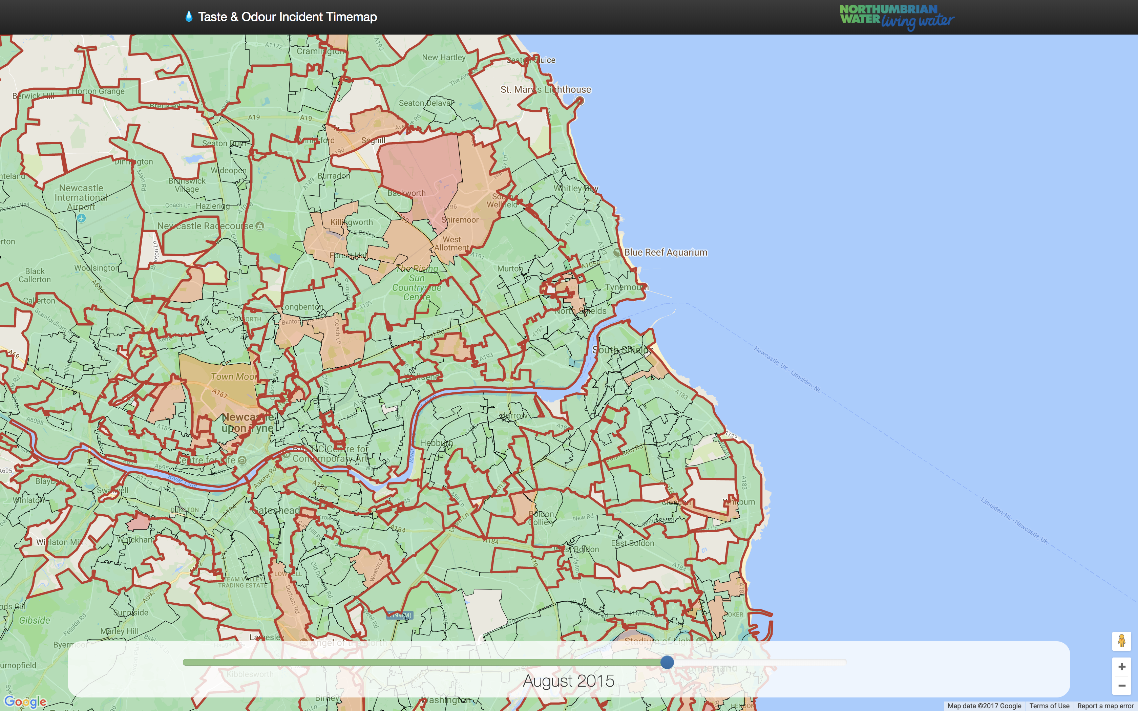
Task: Click the water droplet icon in header
Action: pos(189,17)
